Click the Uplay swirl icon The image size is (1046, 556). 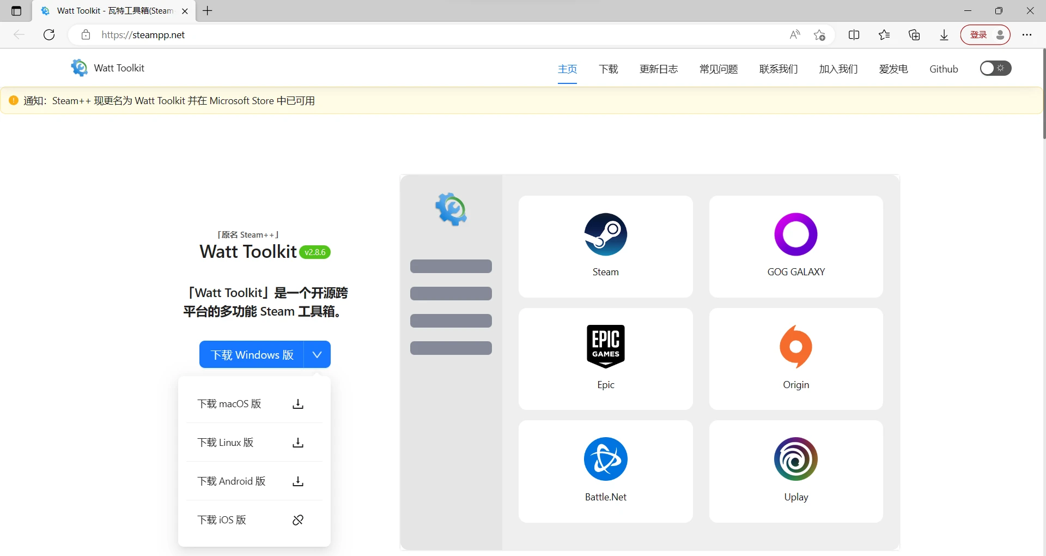click(x=796, y=459)
